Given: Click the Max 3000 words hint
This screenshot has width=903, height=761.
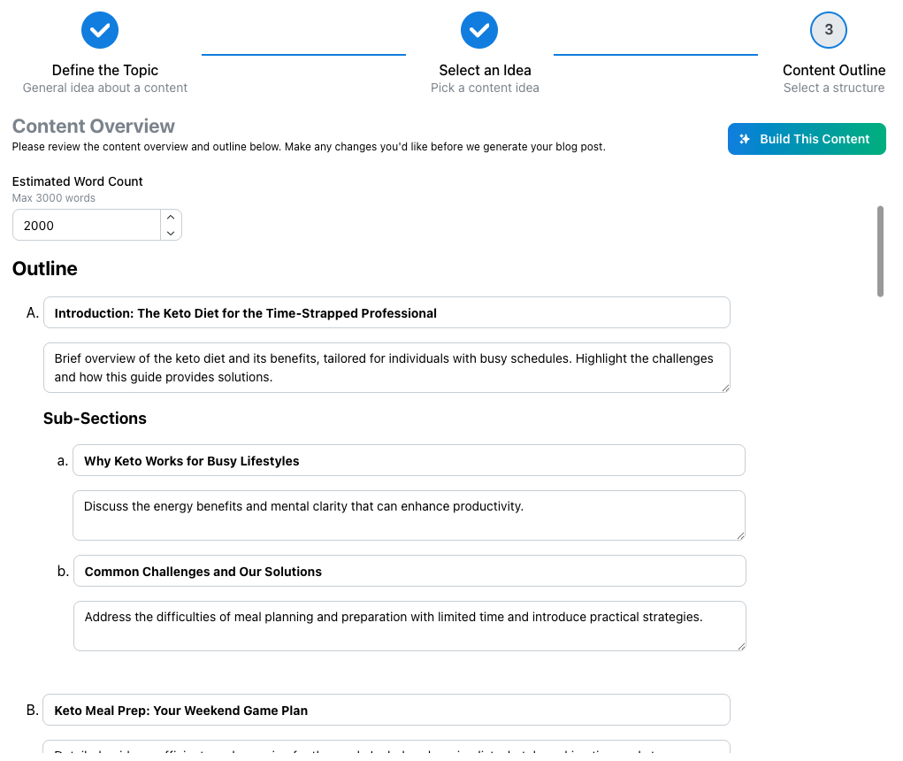Looking at the screenshot, I should click(54, 198).
